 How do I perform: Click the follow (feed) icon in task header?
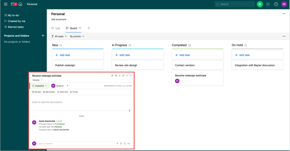(120, 75)
